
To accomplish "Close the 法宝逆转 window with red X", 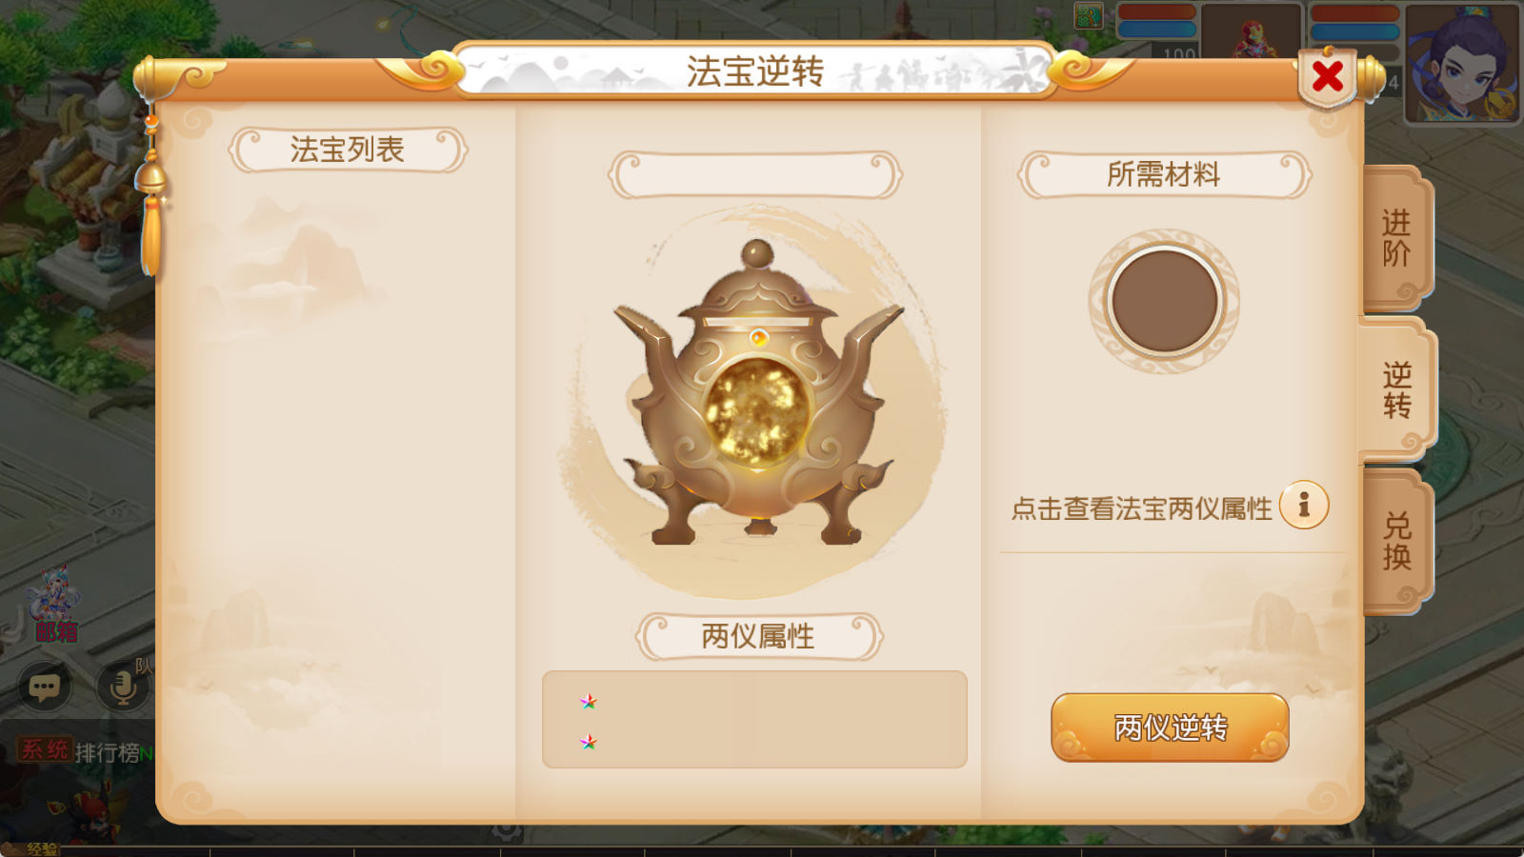I will coord(1327,76).
